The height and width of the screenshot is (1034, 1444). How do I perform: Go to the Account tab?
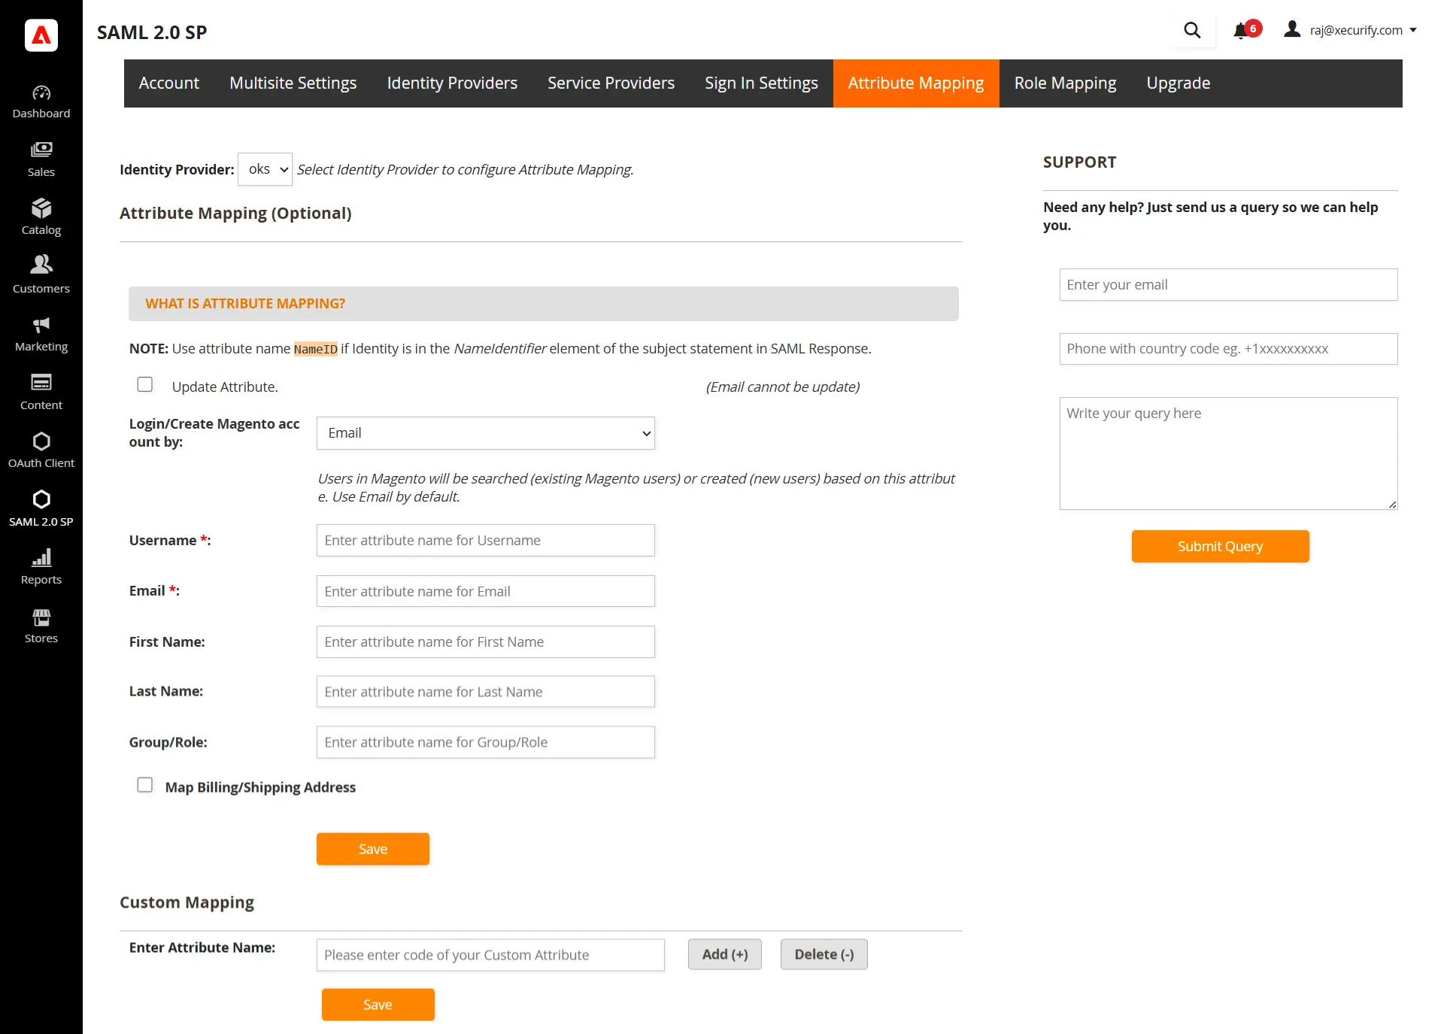click(x=169, y=83)
